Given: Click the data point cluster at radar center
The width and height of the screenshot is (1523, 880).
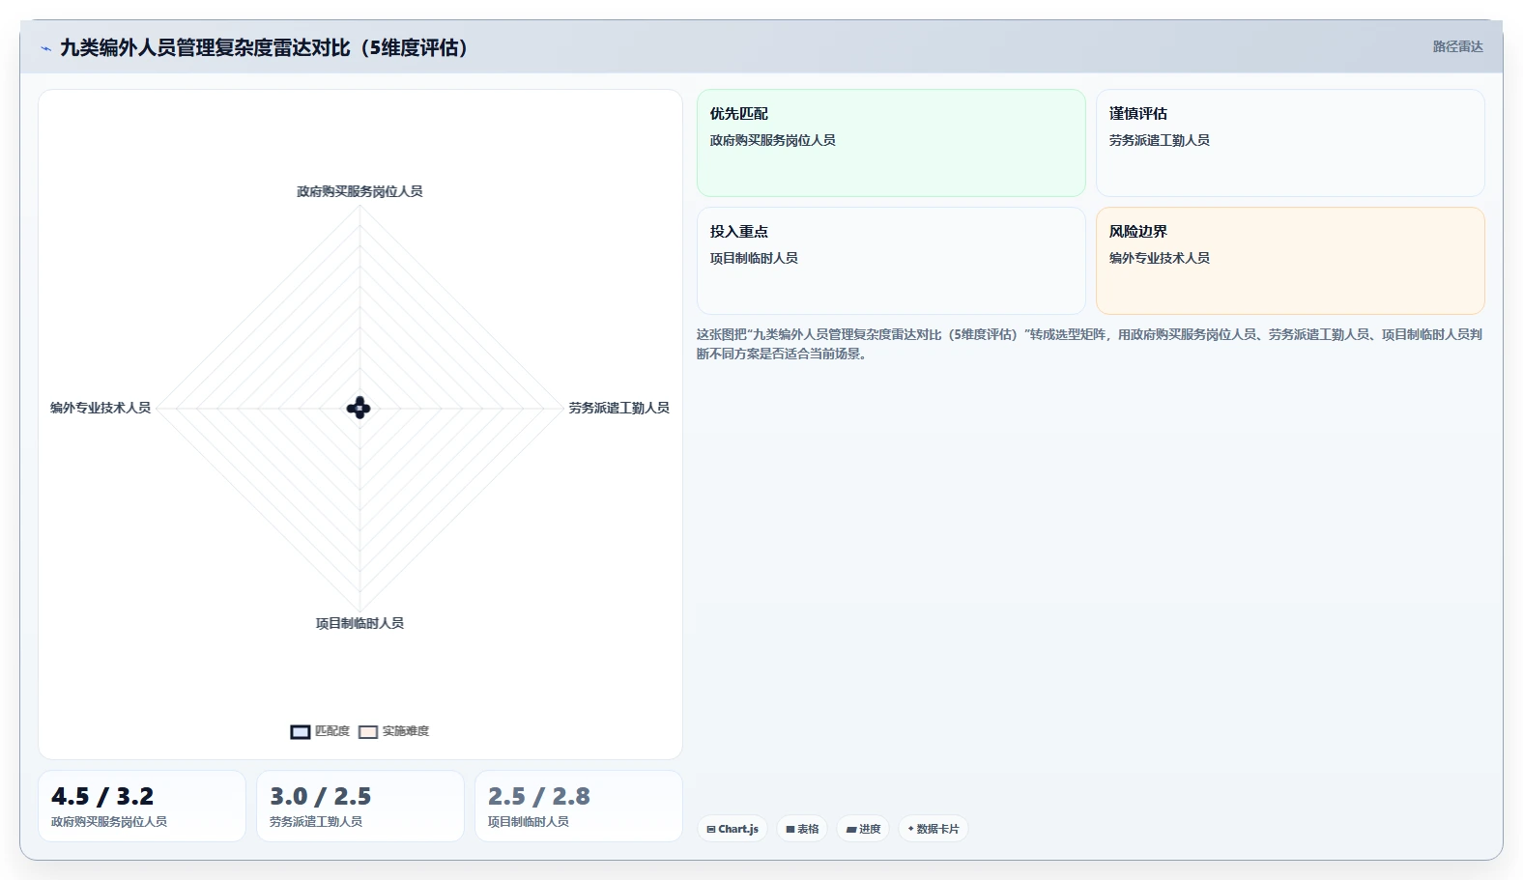Looking at the screenshot, I should tap(359, 408).
